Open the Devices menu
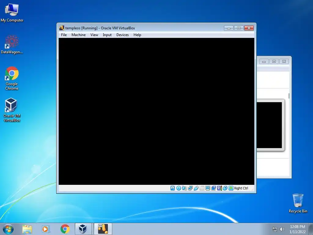The image size is (313, 235). click(x=123, y=35)
